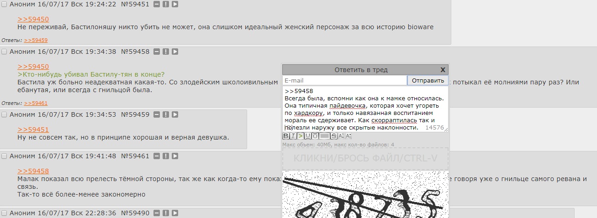Hide post №59458 with the minus icon

(x=157, y=52)
